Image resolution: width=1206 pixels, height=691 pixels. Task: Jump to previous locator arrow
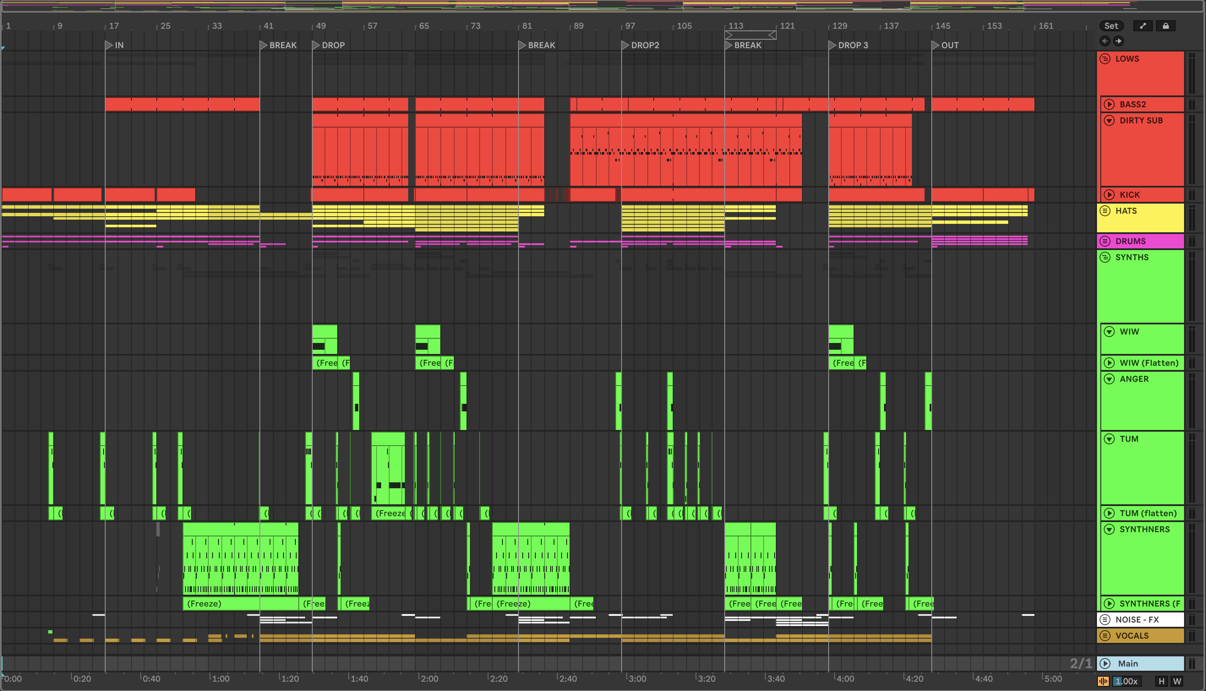[1105, 41]
